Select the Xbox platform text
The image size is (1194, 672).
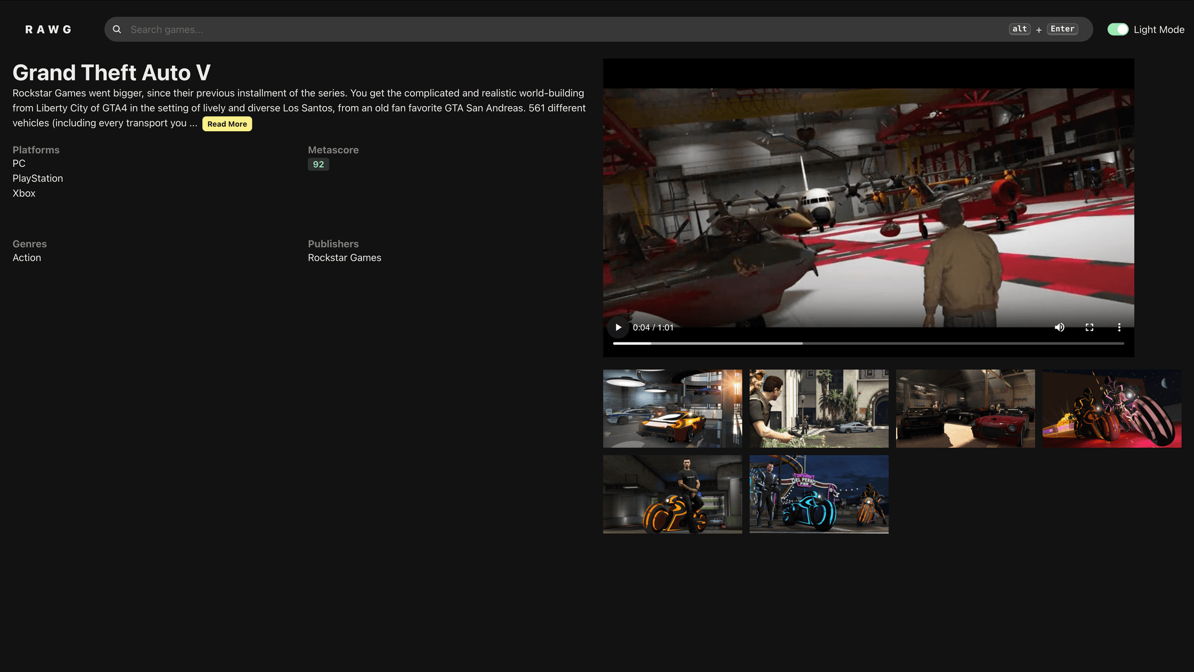click(24, 193)
